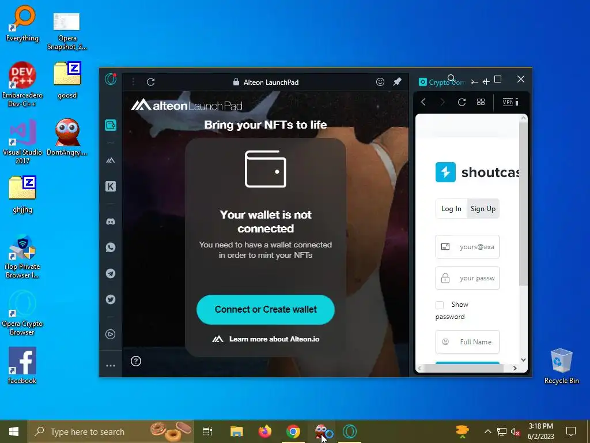Select the Visual Studio 2017 desktop icon
590x443 pixels.
point(22,142)
